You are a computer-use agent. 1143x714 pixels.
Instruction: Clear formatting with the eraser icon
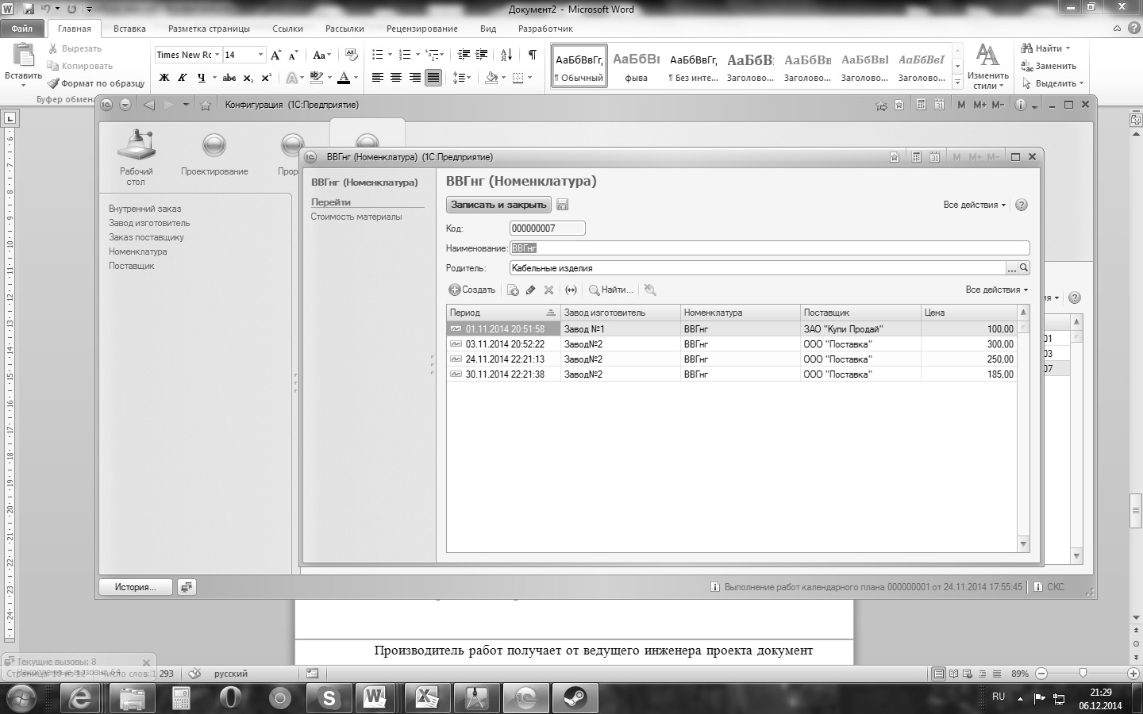(x=351, y=55)
